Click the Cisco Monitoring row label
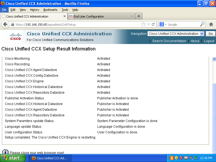The height and width of the screenshot is (162, 216). click(x=17, y=59)
